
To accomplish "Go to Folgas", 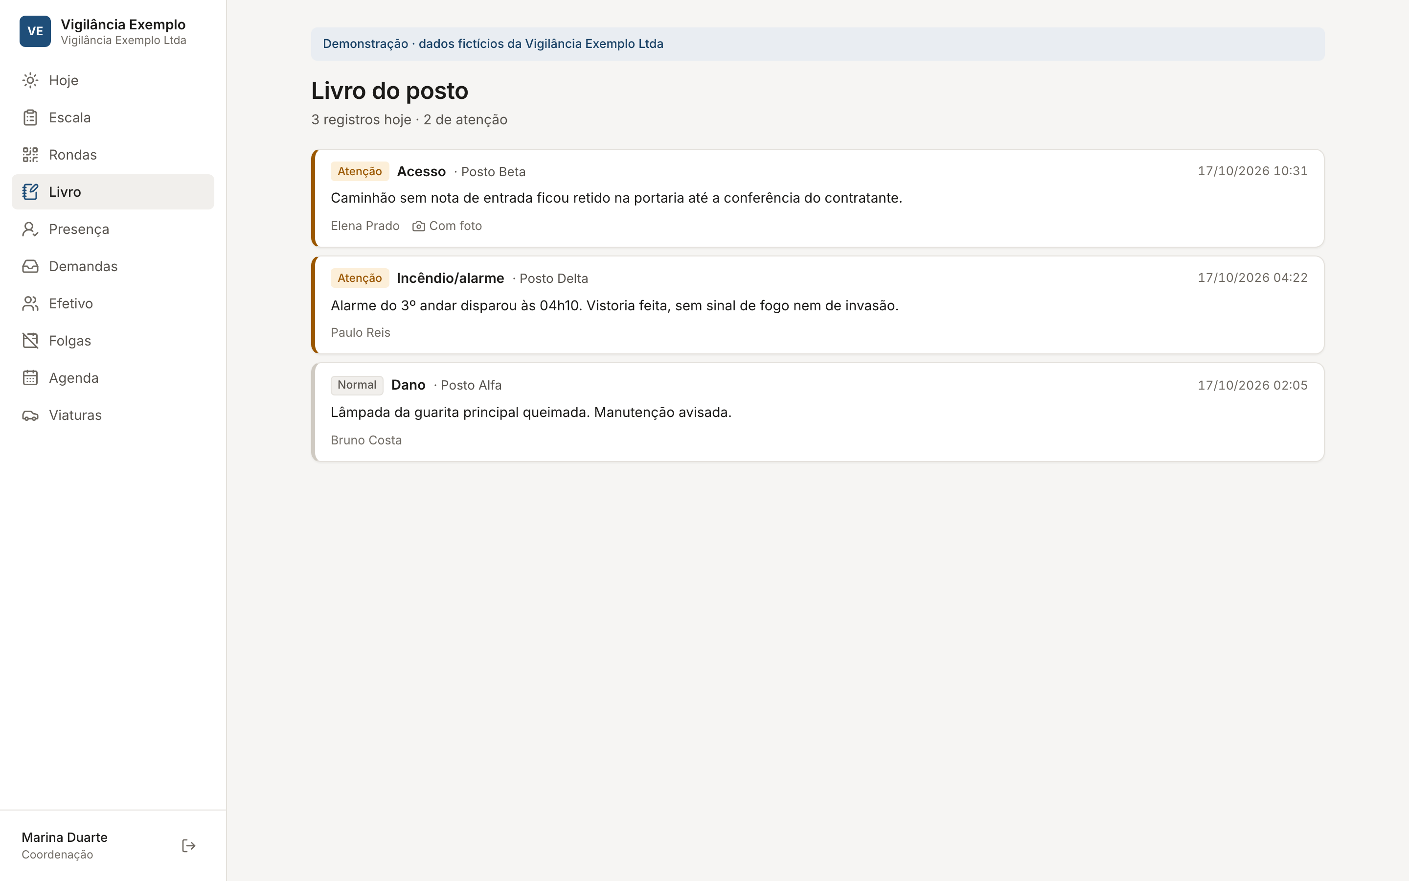I will click(113, 341).
